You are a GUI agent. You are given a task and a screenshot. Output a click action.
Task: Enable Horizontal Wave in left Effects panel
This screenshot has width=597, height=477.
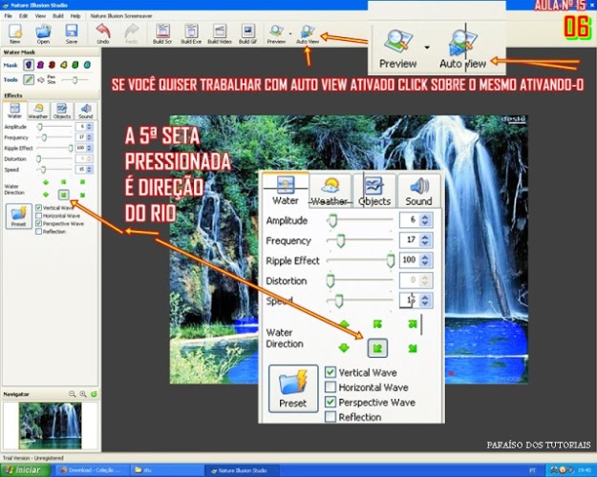point(38,216)
